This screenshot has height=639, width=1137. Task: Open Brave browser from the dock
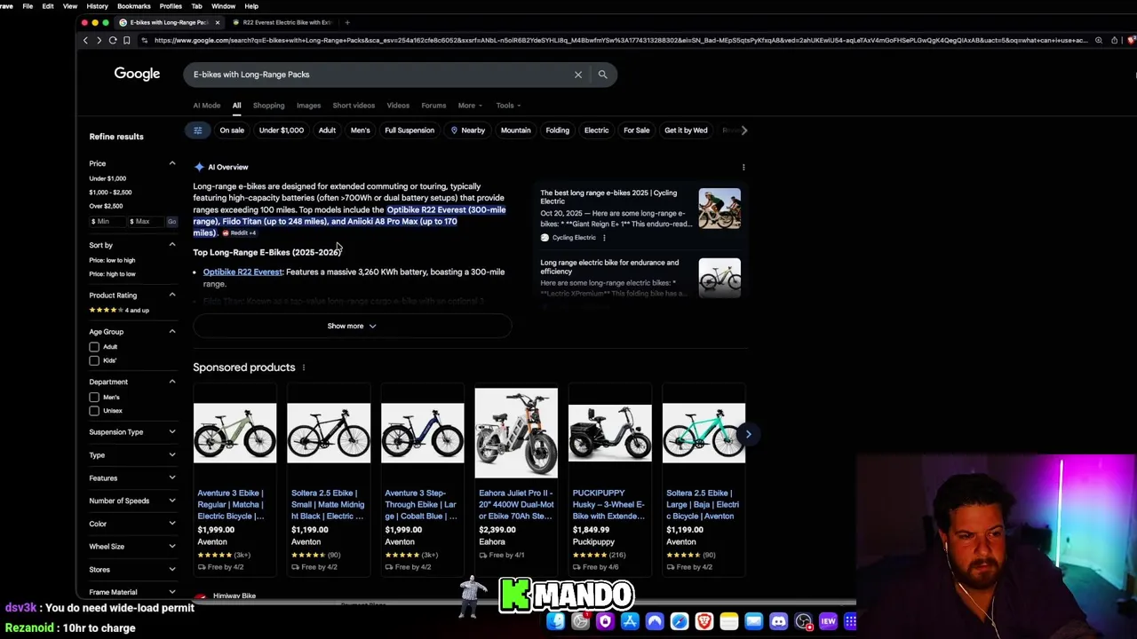(x=704, y=621)
